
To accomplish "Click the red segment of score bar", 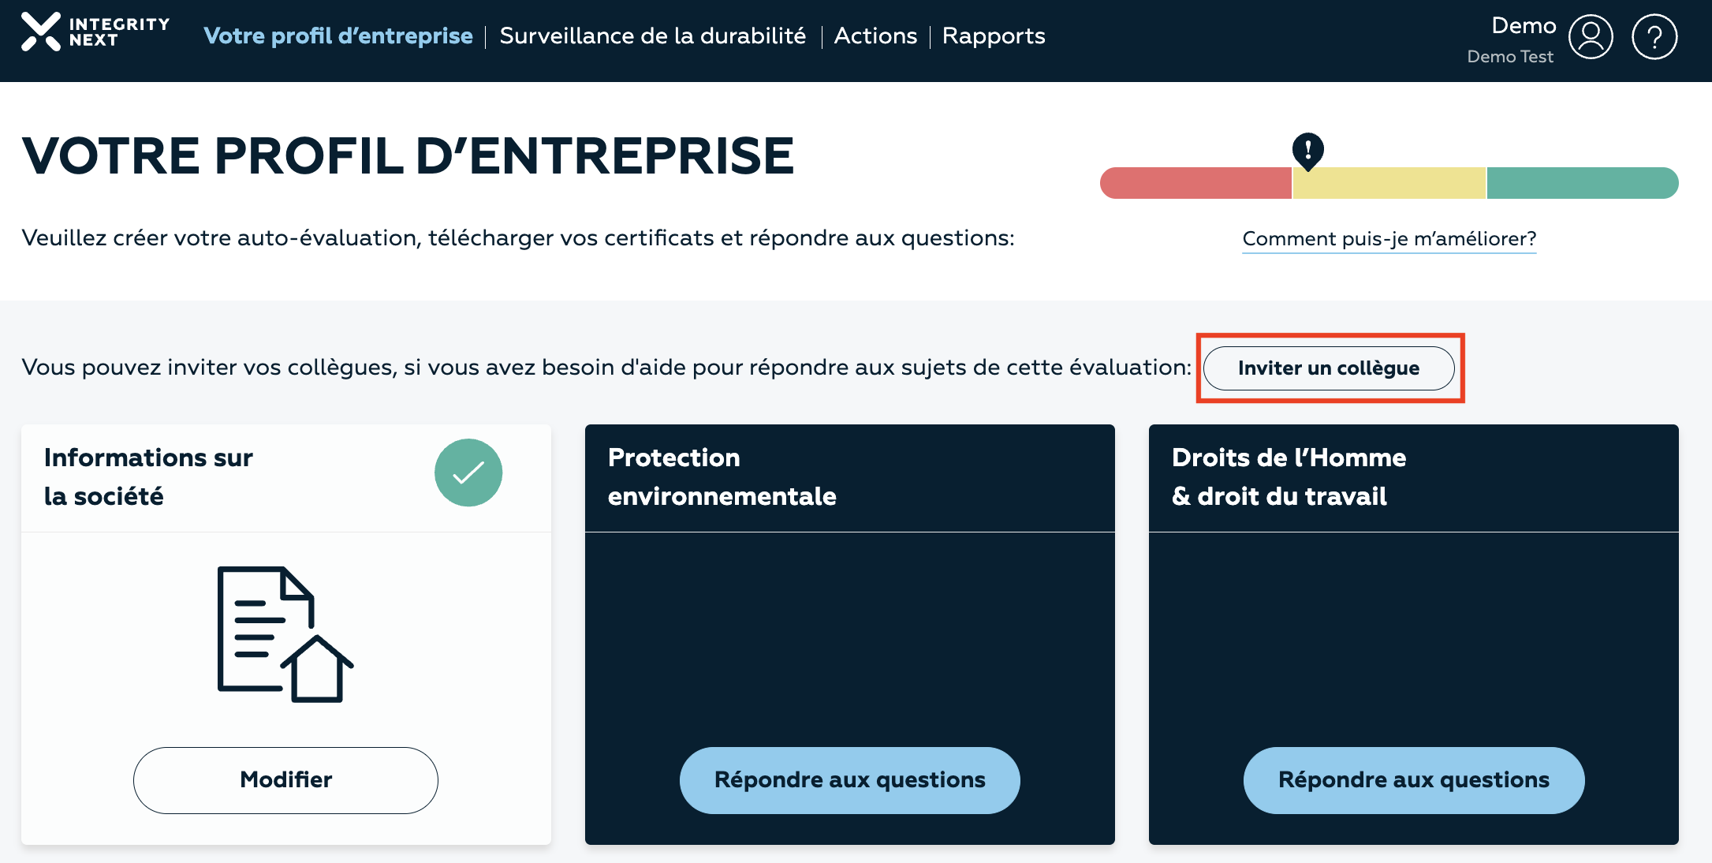I will 1195,183.
